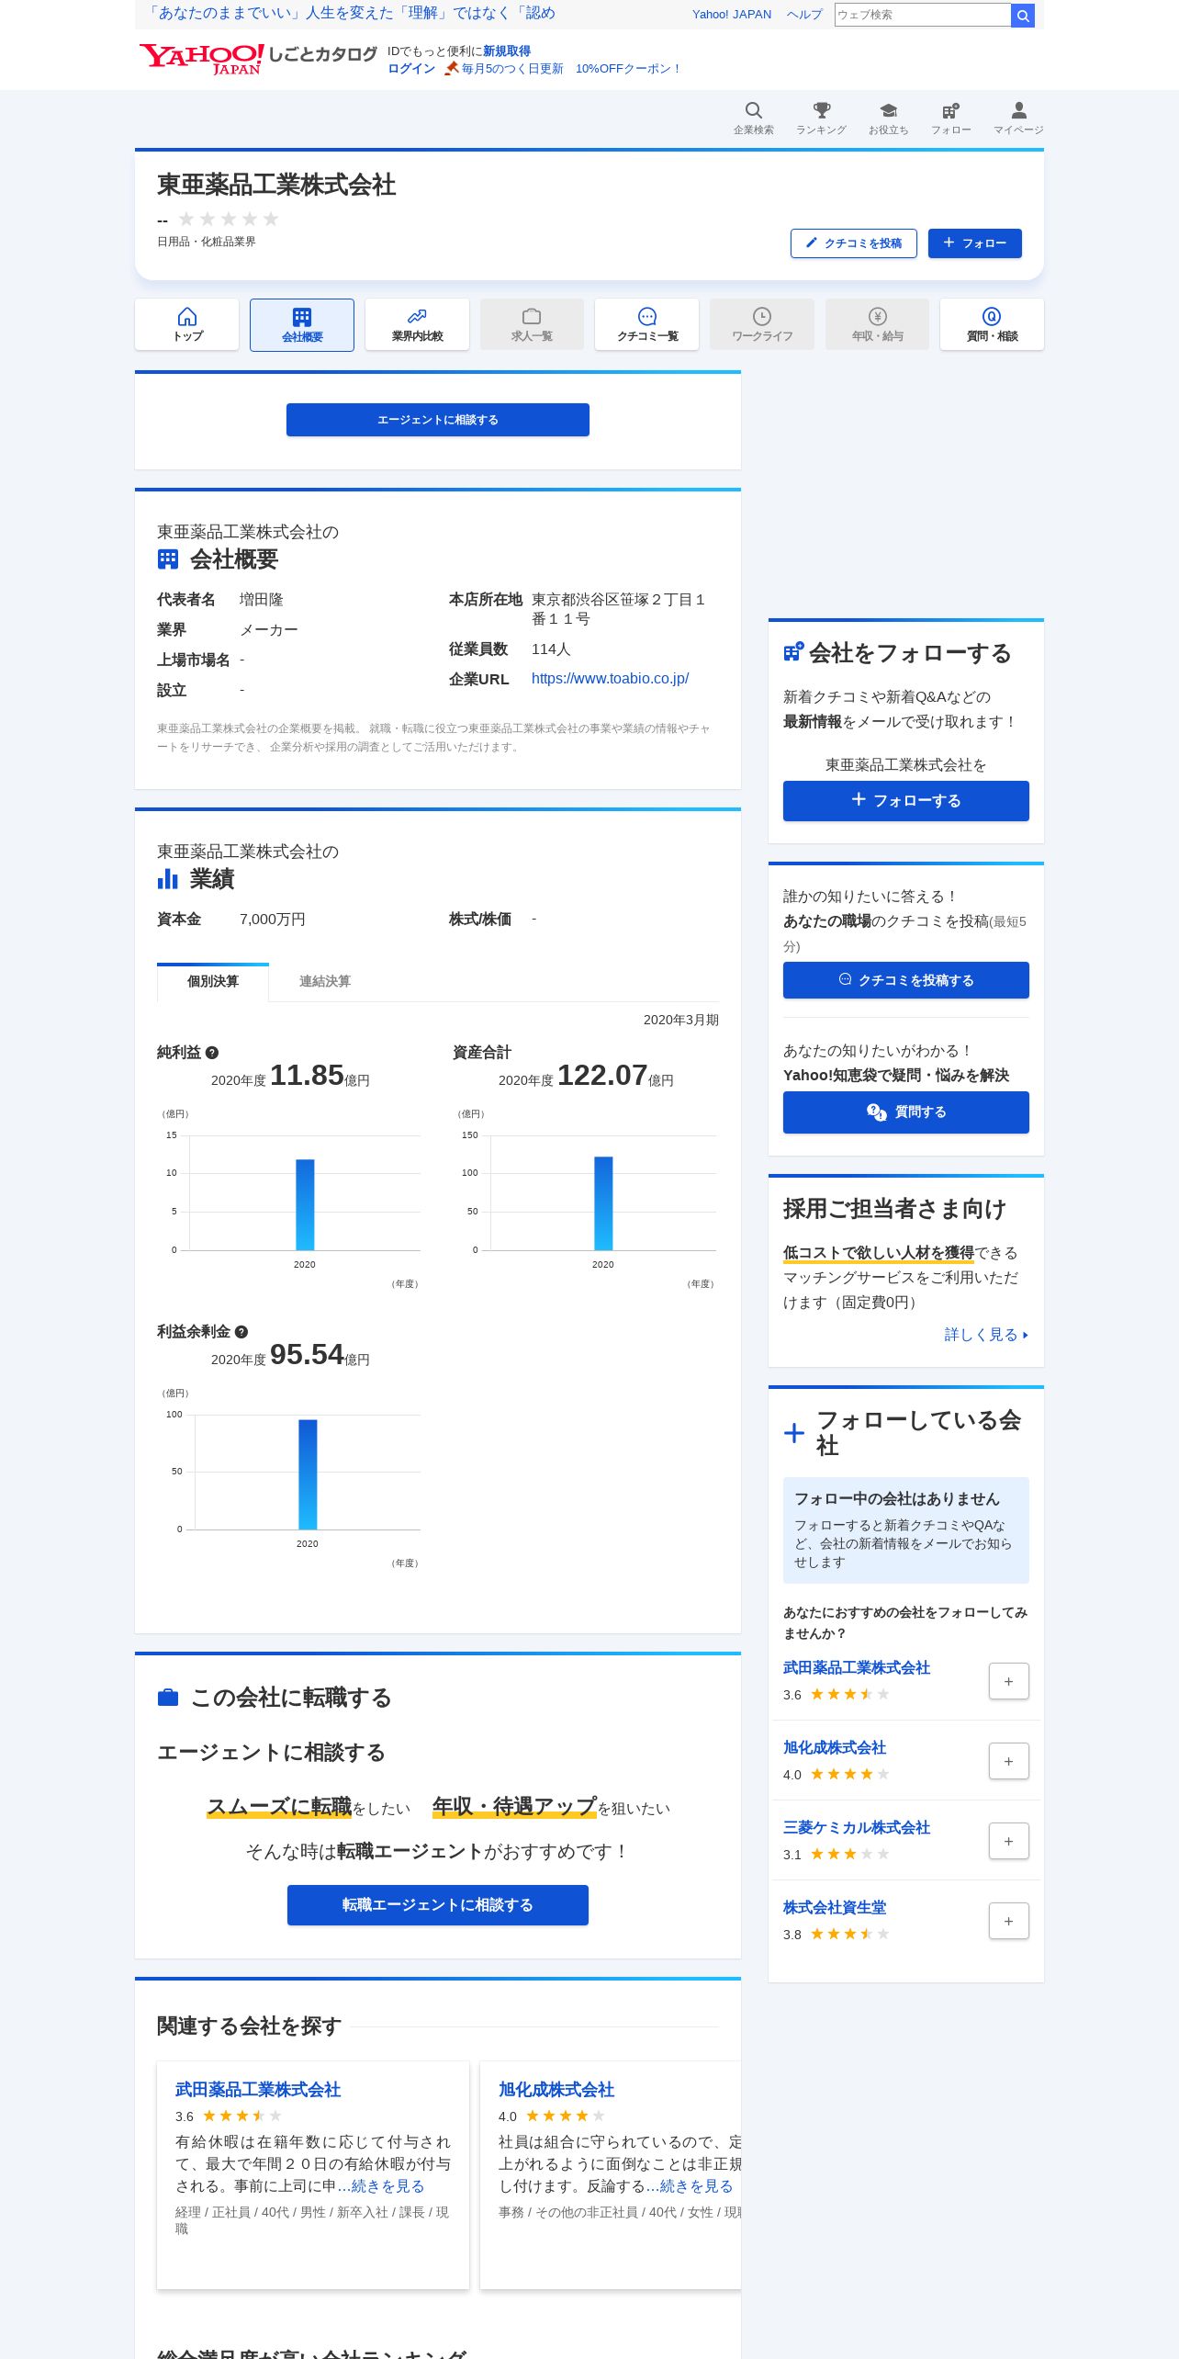Image resolution: width=1179 pixels, height=2359 pixels.
Task: Click the help icon beside 利益剰余金
Action: (x=241, y=1332)
